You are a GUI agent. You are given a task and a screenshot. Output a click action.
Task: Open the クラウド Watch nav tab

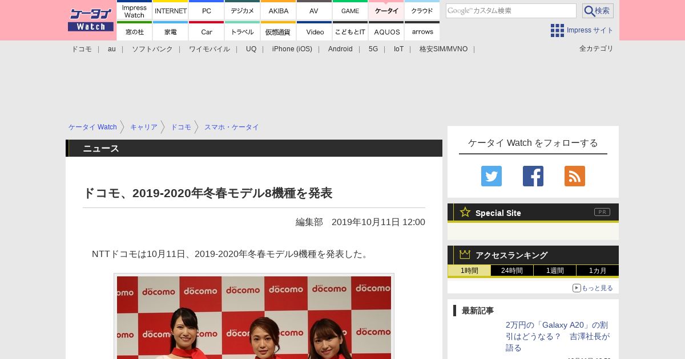(x=422, y=10)
